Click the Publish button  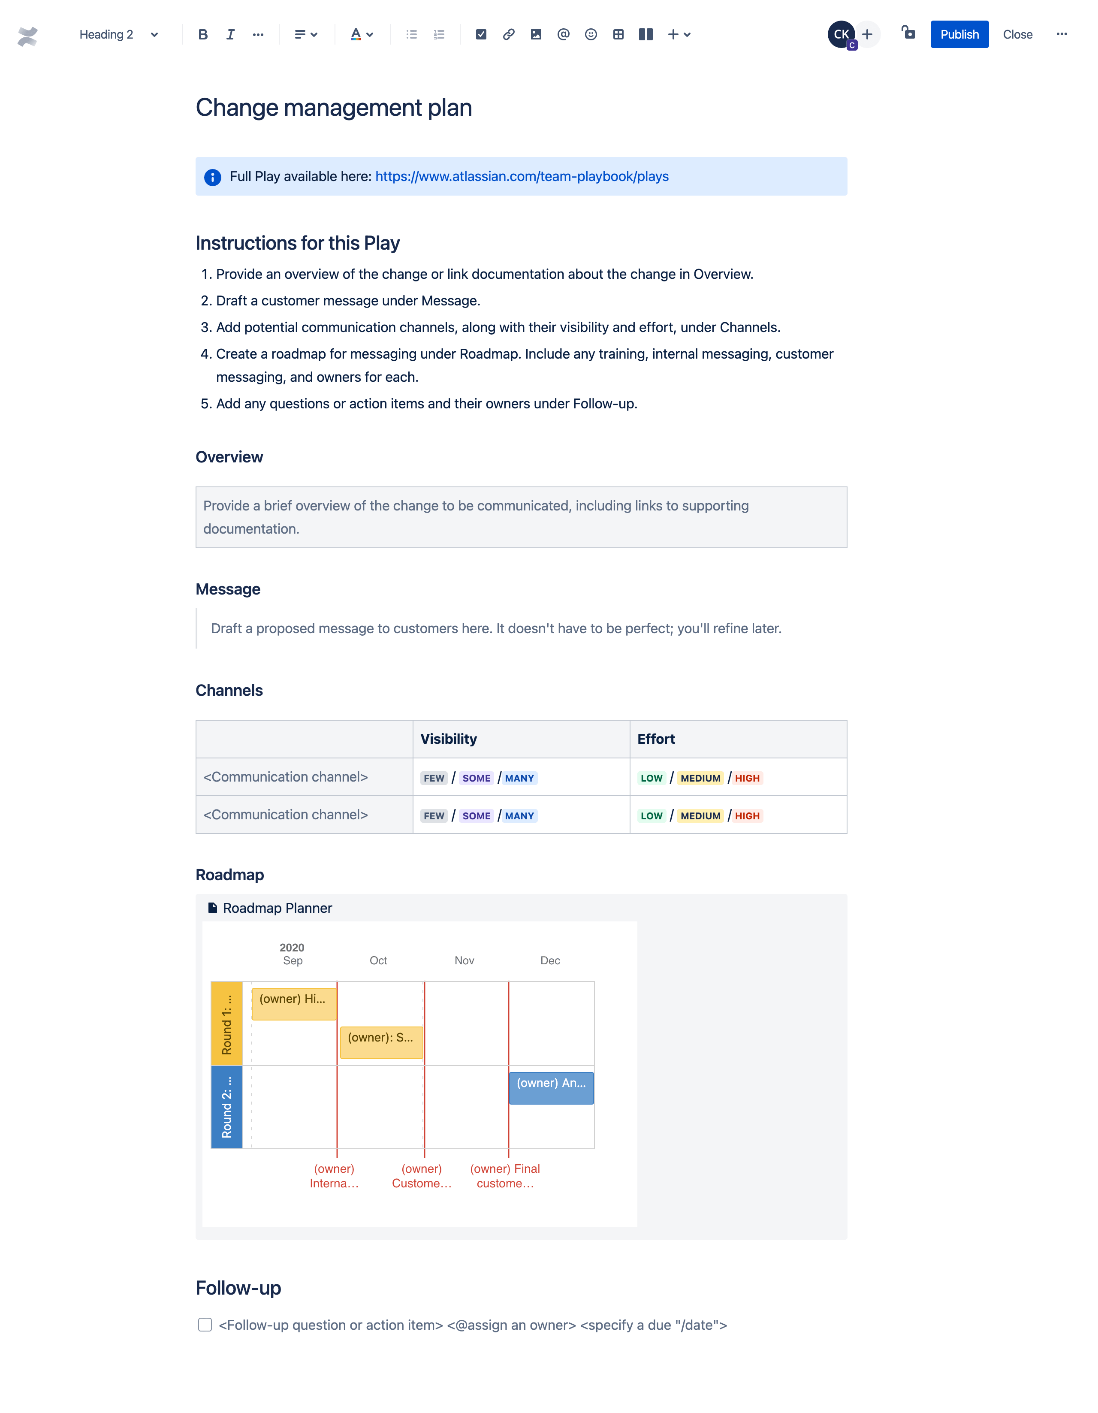point(958,34)
